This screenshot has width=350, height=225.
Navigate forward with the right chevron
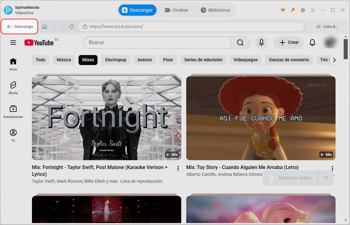[x=62, y=26]
